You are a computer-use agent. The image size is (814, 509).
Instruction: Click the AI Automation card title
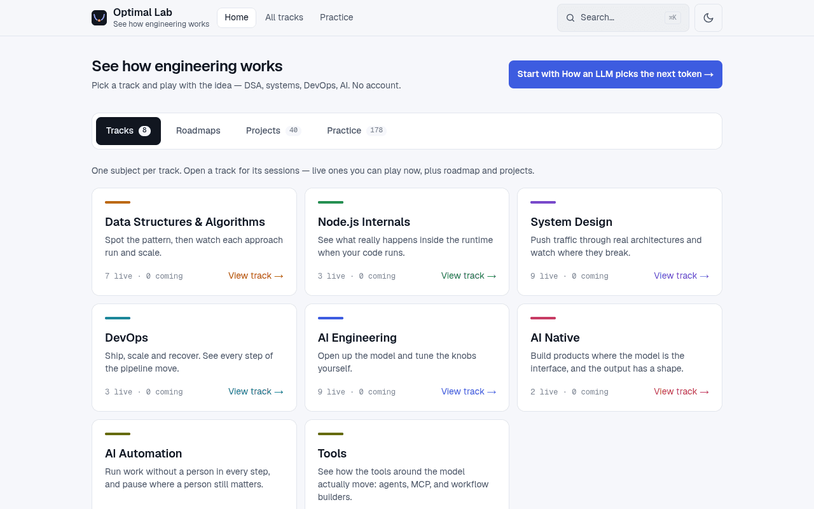(144, 454)
